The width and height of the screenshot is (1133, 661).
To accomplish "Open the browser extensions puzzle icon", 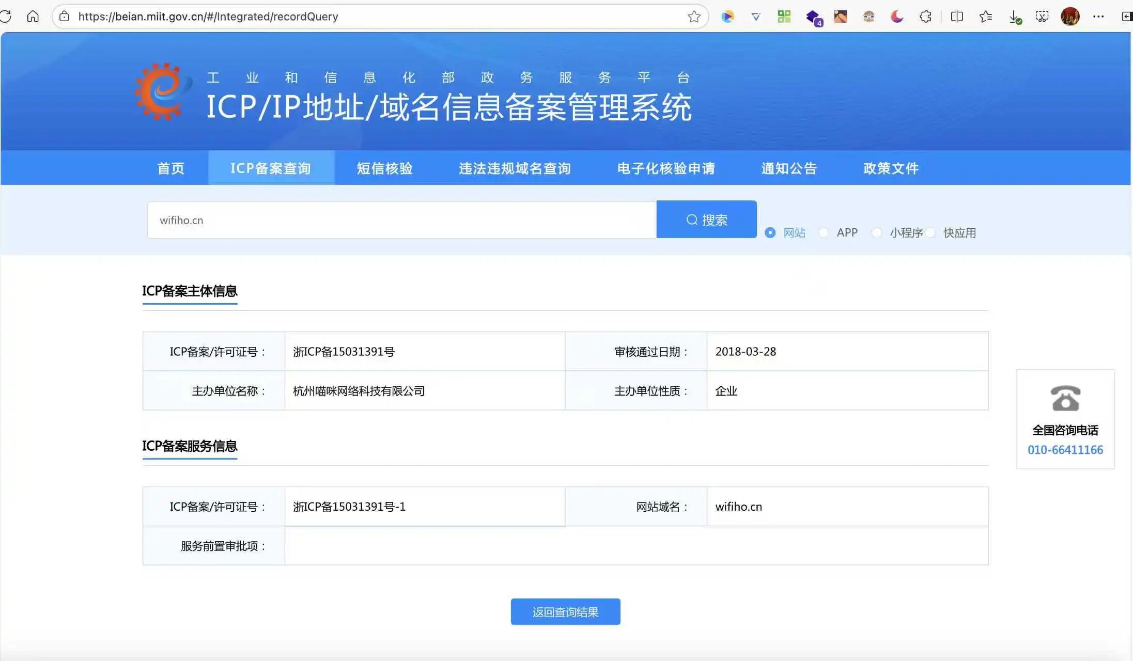I will point(925,17).
